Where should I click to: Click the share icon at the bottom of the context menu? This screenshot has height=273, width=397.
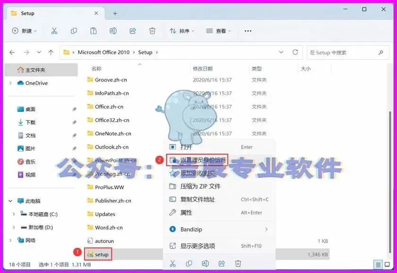(222, 264)
